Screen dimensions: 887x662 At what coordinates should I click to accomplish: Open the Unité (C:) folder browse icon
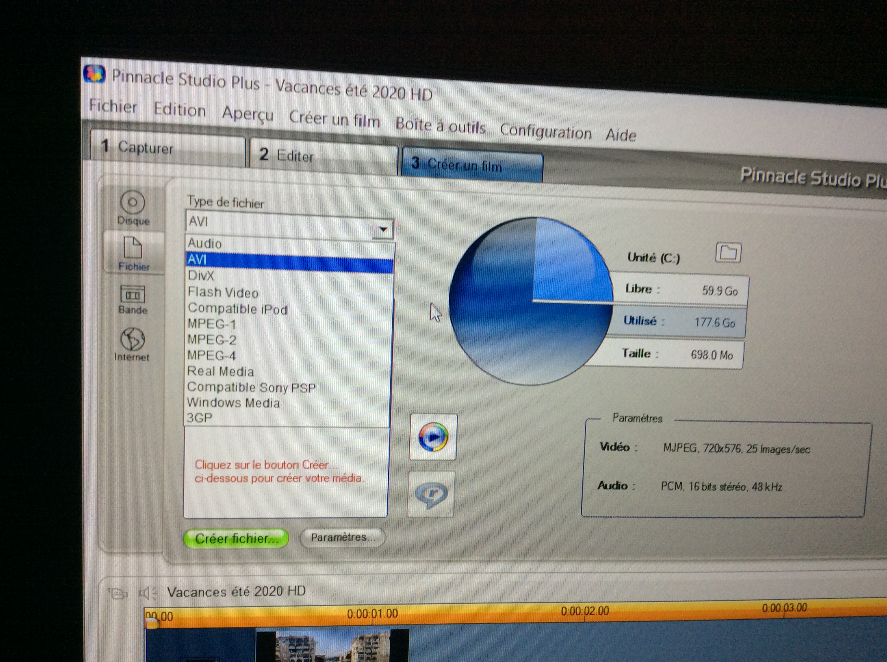pyautogui.click(x=728, y=253)
